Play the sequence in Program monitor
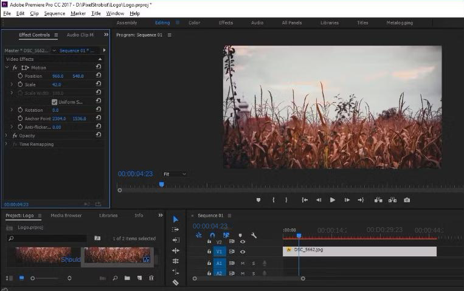The image size is (464, 291). point(333,200)
